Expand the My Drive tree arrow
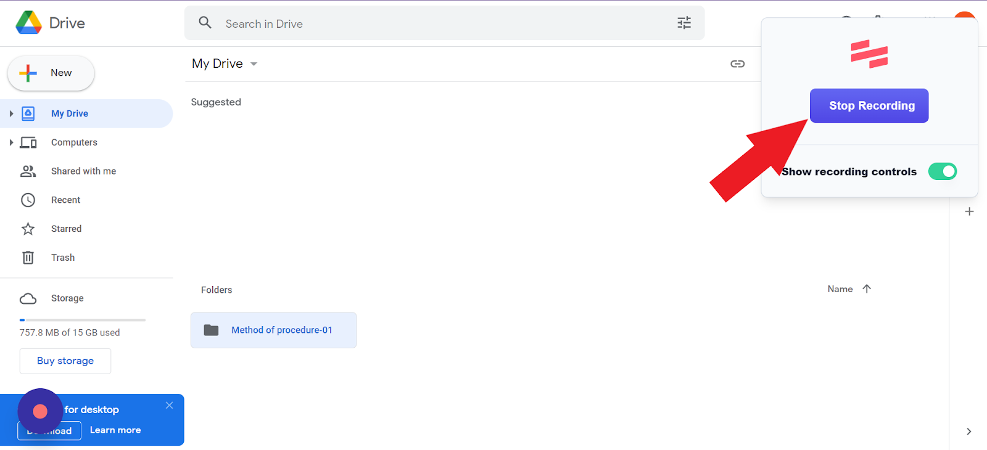Viewport: 987px width, 450px height. pyautogui.click(x=11, y=113)
